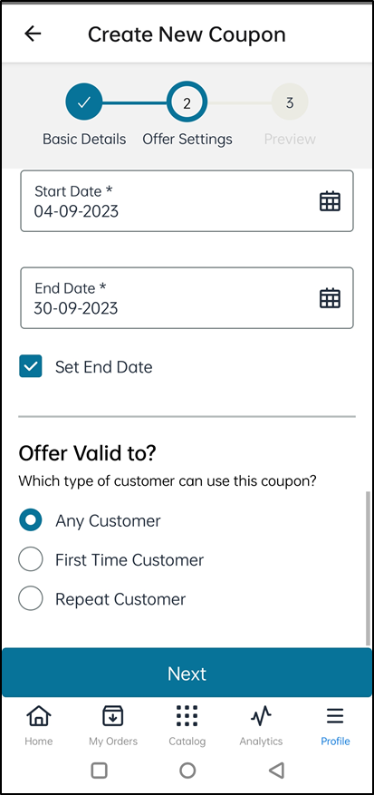Tap Android recent apps square button
The height and width of the screenshot is (795, 374).
99,771
